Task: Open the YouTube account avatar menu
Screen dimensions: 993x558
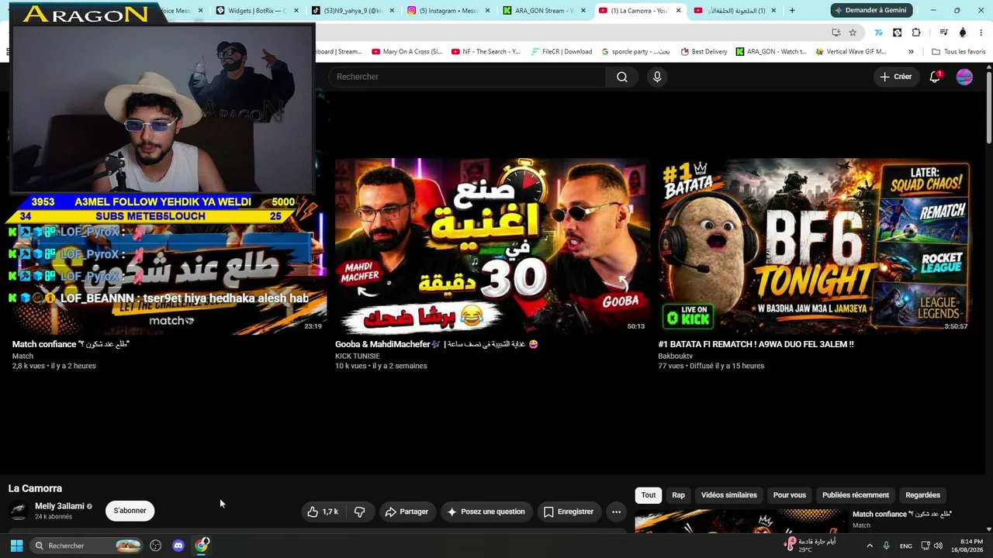Action: 964,77
